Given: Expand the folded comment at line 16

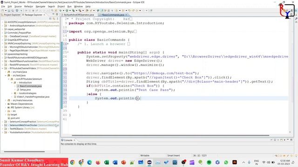Looking at the screenshot, I should pos(68,44).
